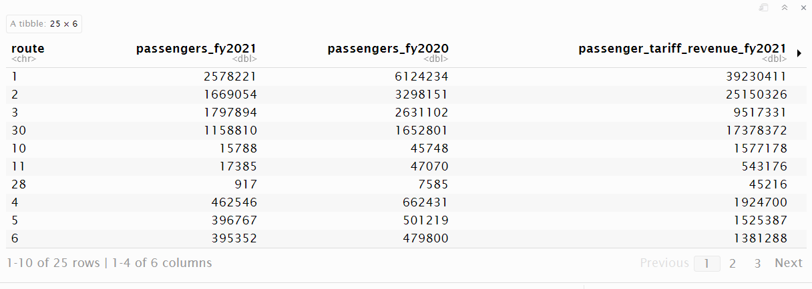Click the passengers_fy2021 column header

point(196,49)
